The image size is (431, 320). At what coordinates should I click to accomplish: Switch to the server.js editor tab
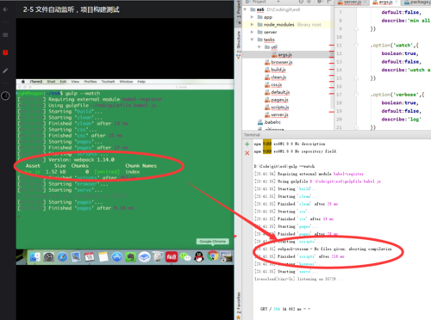(x=353, y=2)
